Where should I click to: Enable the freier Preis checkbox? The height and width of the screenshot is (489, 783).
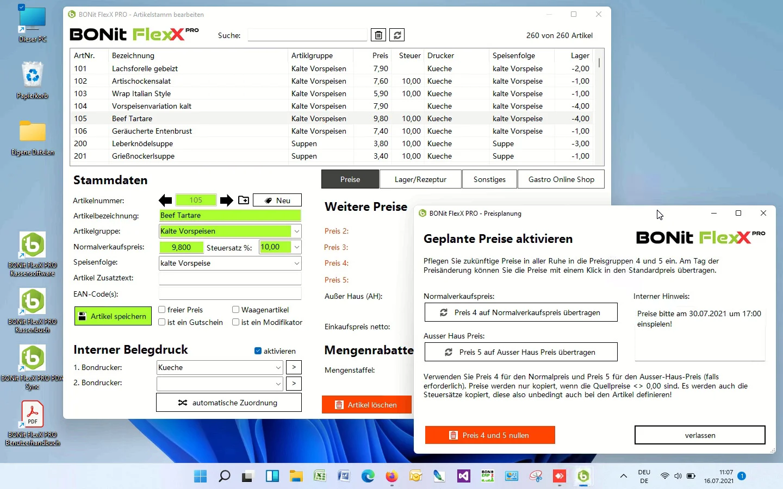click(x=161, y=309)
